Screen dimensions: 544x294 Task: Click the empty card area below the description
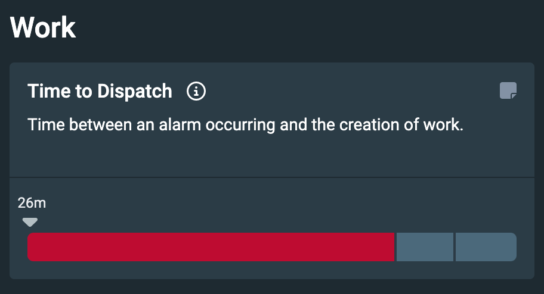pyautogui.click(x=272, y=154)
